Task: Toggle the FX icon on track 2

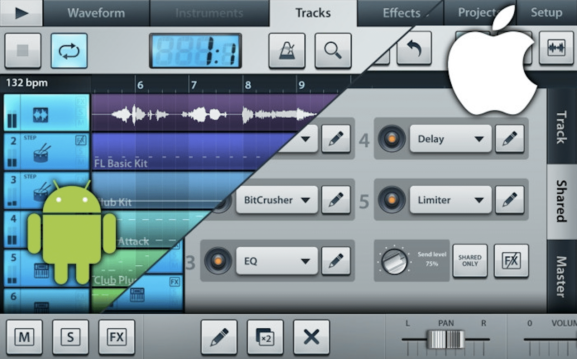Action: pos(81,140)
